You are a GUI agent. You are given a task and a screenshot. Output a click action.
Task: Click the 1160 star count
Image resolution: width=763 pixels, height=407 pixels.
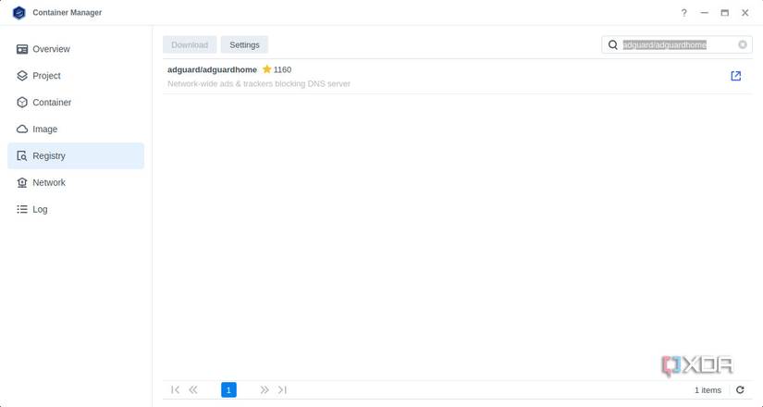(x=282, y=69)
